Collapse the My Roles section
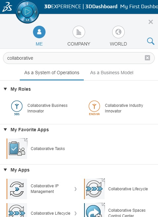Screen dimensions: 158x217 5,89
